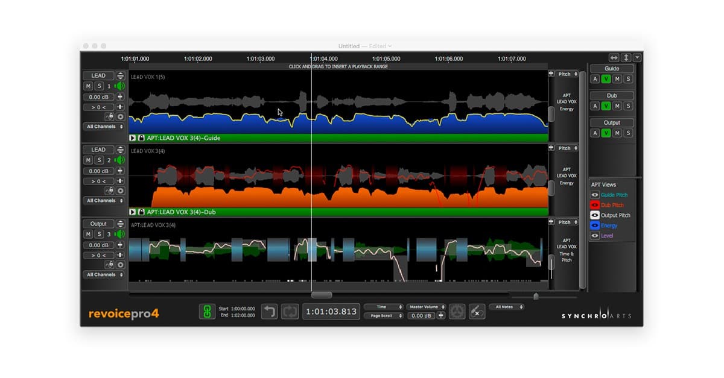
Task: Click the vertical zoom-to-fit arrows icon
Action: 626,57
